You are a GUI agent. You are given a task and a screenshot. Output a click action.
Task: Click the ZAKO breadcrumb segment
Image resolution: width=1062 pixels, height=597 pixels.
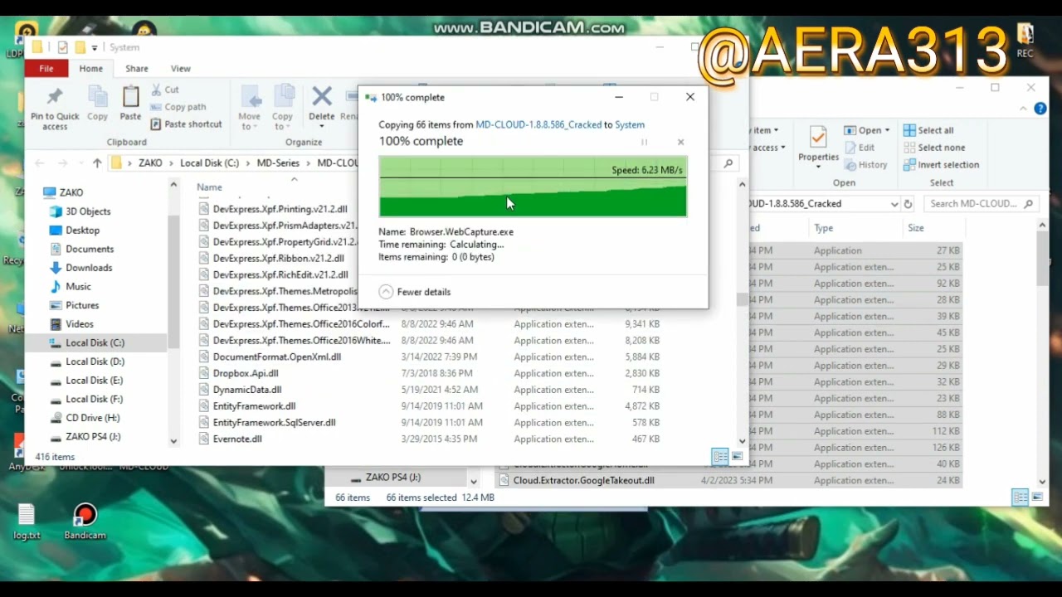click(150, 163)
